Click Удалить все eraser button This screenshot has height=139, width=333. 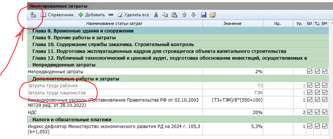[133, 15]
